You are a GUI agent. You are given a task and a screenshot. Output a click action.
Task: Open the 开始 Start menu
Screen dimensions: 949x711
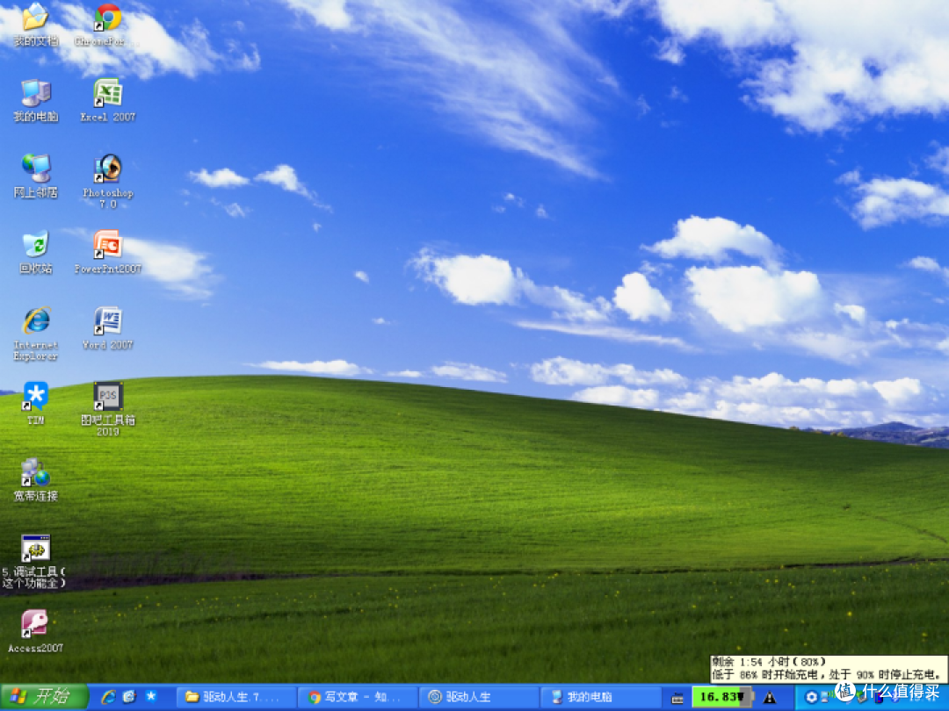(44, 697)
